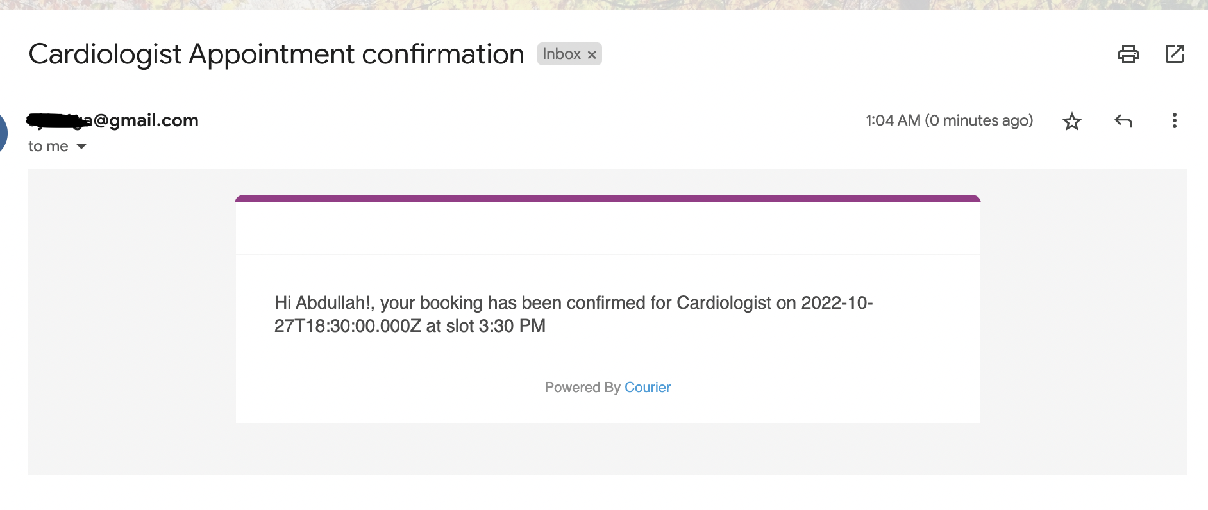
Task: Remove the Inbox label with the x
Action: pyautogui.click(x=592, y=55)
